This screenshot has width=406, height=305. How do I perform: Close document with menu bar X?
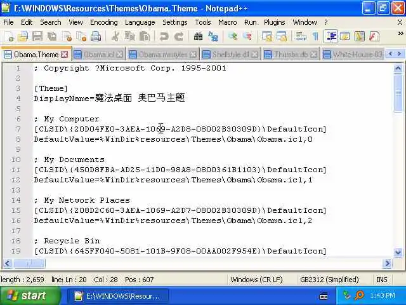click(400, 22)
